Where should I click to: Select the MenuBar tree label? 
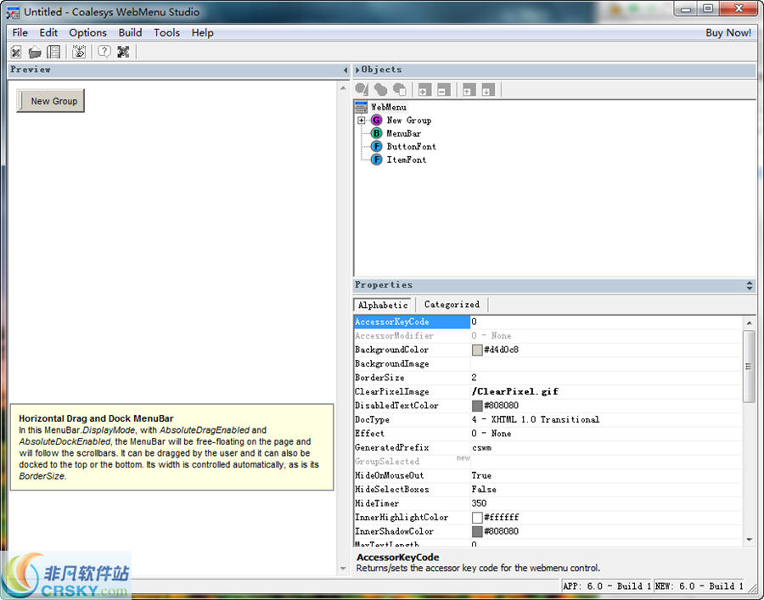click(403, 133)
